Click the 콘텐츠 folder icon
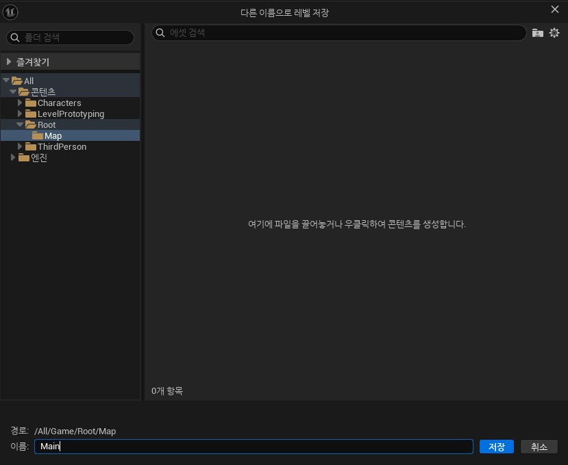The height and width of the screenshot is (465, 568). 23,92
